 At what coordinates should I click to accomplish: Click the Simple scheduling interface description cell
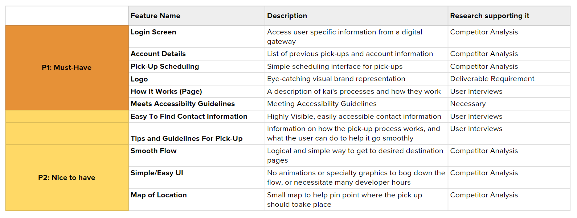pyautogui.click(x=356, y=67)
